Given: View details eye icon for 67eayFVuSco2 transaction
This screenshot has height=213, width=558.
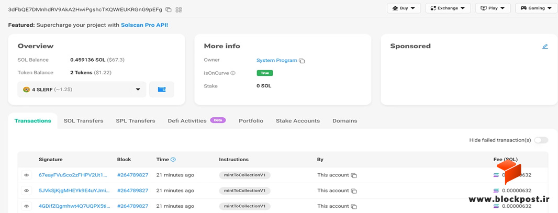Looking at the screenshot, I should [26, 175].
